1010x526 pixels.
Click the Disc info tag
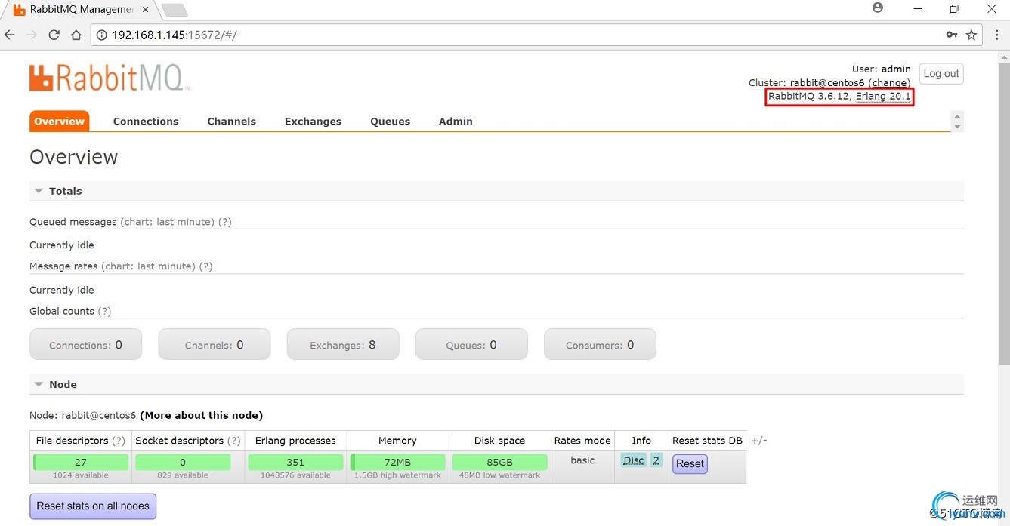pos(634,460)
